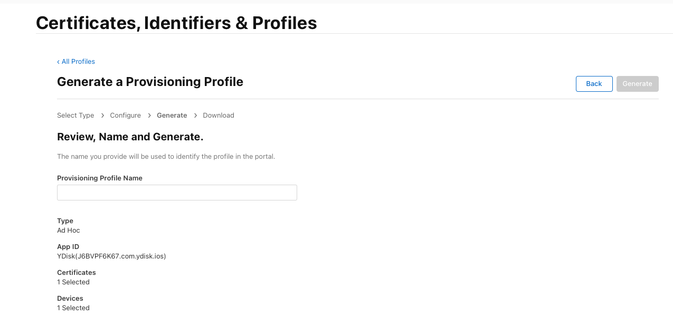Click the Generate a Provisioning Profile heading
Viewport: 673px width, 335px height.
(150, 82)
